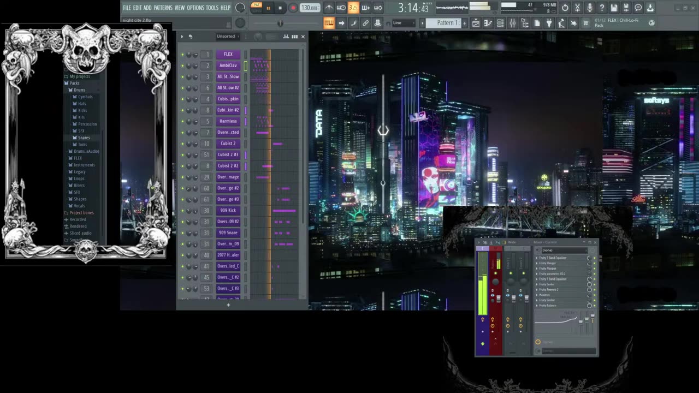Expand the Fruity Limiter effect slot
The height and width of the screenshot is (393, 699).
click(537, 300)
